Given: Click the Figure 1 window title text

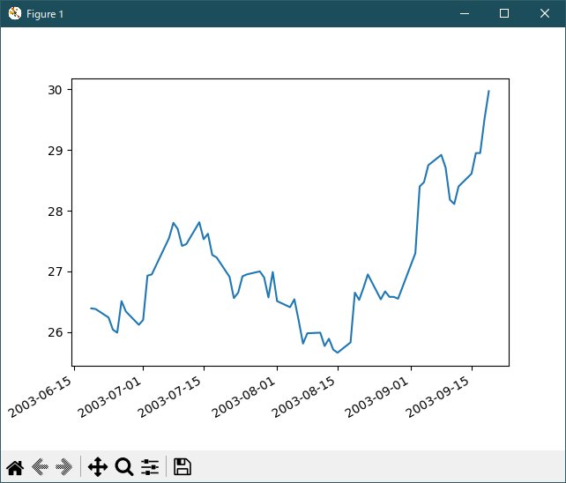Looking at the screenshot, I should (45, 14).
